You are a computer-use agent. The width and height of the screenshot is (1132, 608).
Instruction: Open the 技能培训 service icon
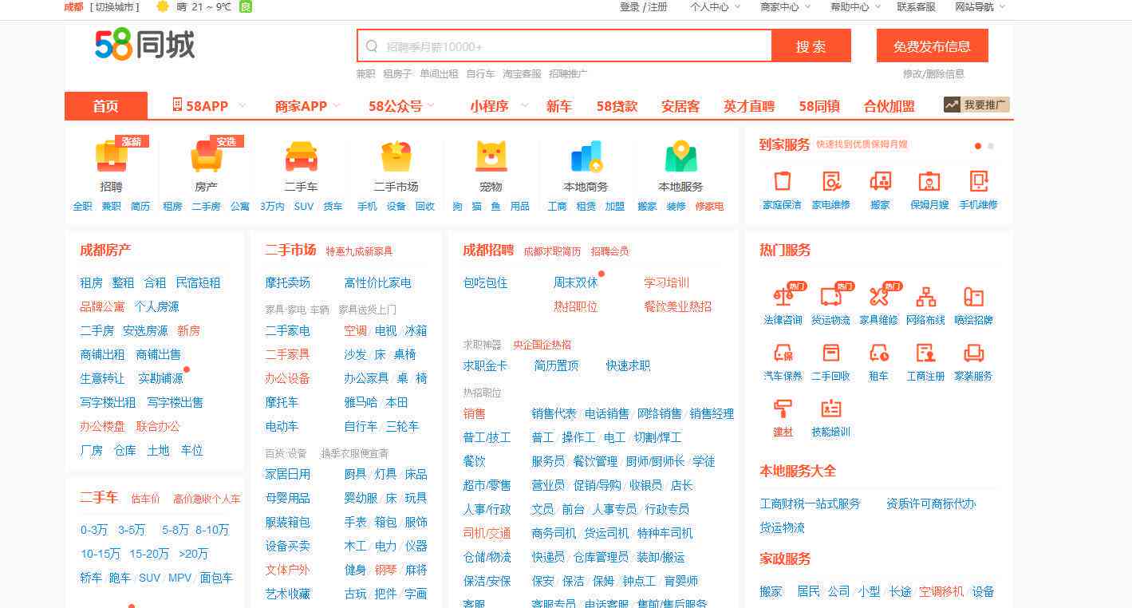click(830, 409)
